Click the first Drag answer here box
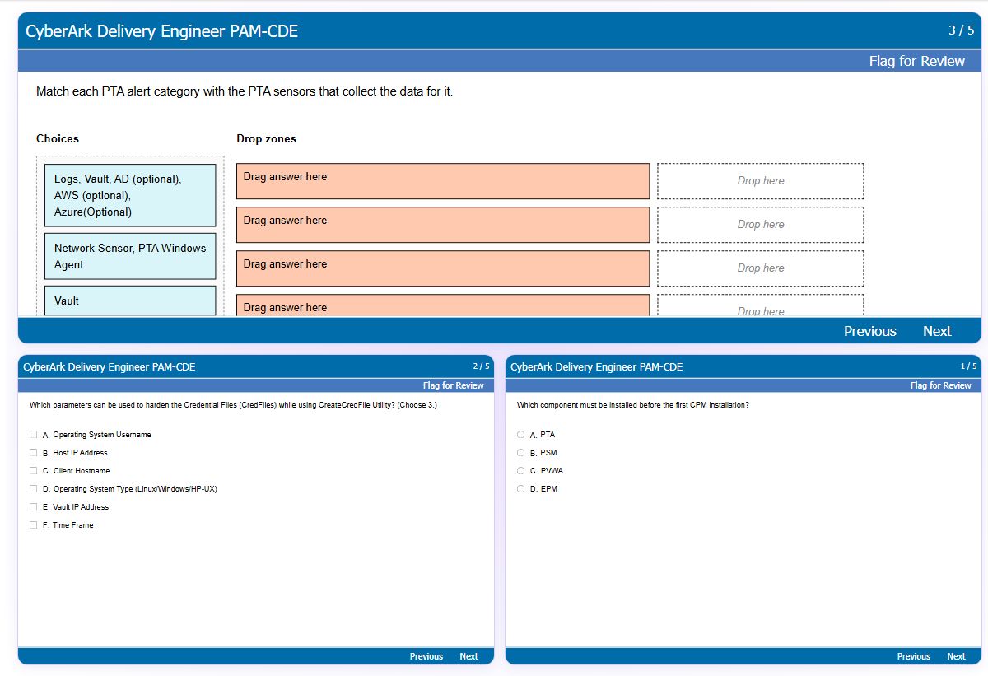Viewport: 988px width, 676px height. tap(443, 181)
